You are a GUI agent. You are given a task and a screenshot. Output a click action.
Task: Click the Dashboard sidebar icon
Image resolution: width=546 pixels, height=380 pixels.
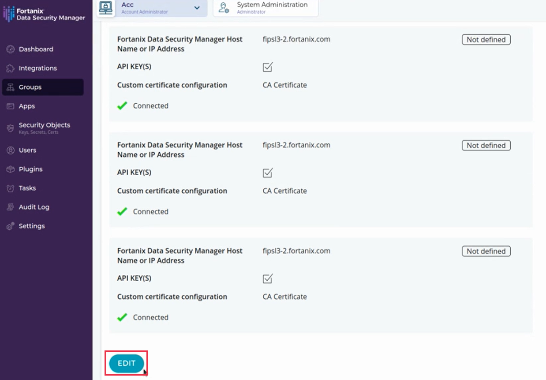click(11, 49)
